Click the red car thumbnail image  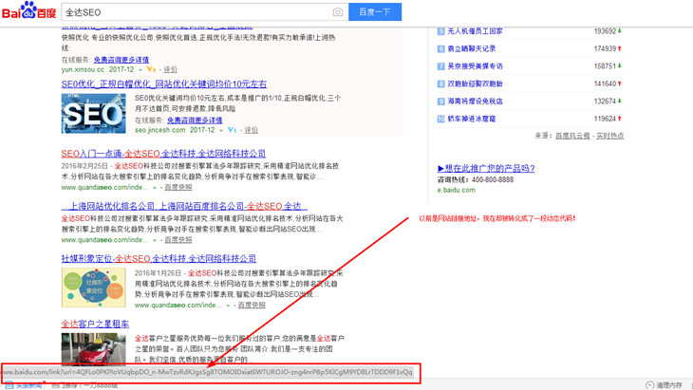93,349
